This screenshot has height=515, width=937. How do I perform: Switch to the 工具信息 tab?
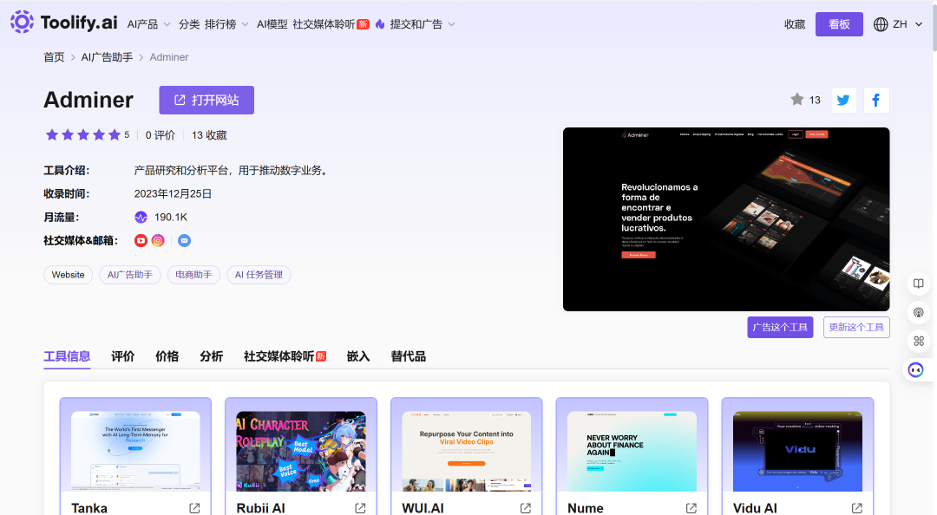coord(67,356)
